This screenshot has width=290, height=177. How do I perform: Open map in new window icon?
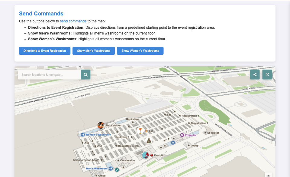point(267,74)
